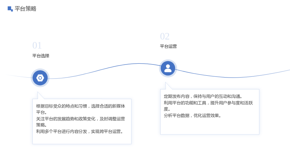Click the empty area inside the left callout box

click(x=82, y=139)
